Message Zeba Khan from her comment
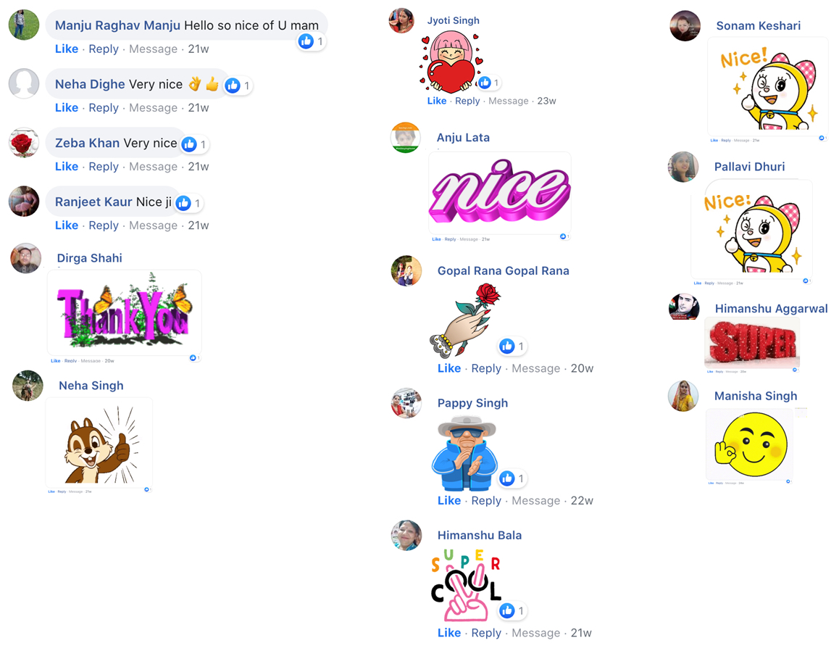839x651 pixels. click(x=153, y=167)
